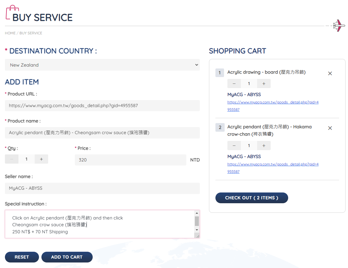The height and width of the screenshot is (268, 348).
Task: Decrease quantity of first cart item
Action: click(x=234, y=84)
